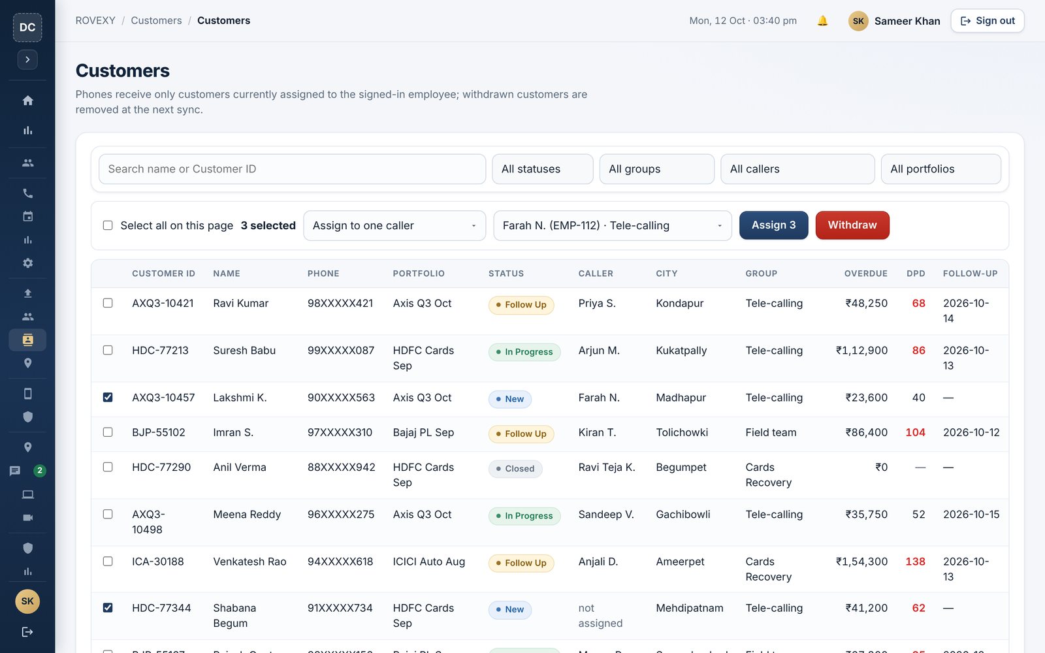Open the calendar icon in sidebar
Image resolution: width=1045 pixels, height=653 pixels.
point(27,216)
